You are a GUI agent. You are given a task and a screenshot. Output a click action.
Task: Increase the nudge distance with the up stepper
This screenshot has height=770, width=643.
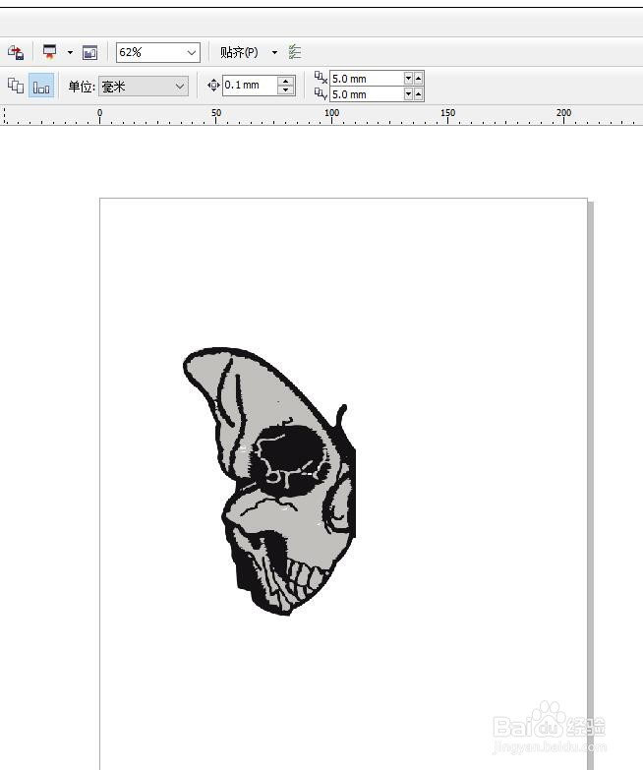pyautogui.click(x=286, y=81)
